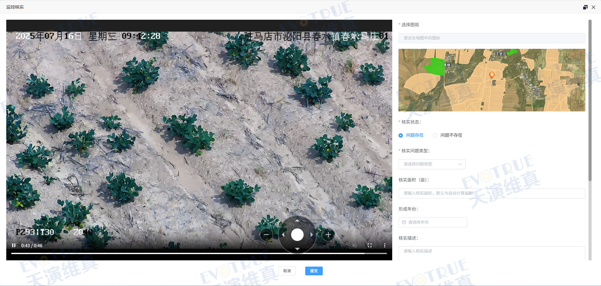Select the 问题存在 radio button

(x=401, y=135)
